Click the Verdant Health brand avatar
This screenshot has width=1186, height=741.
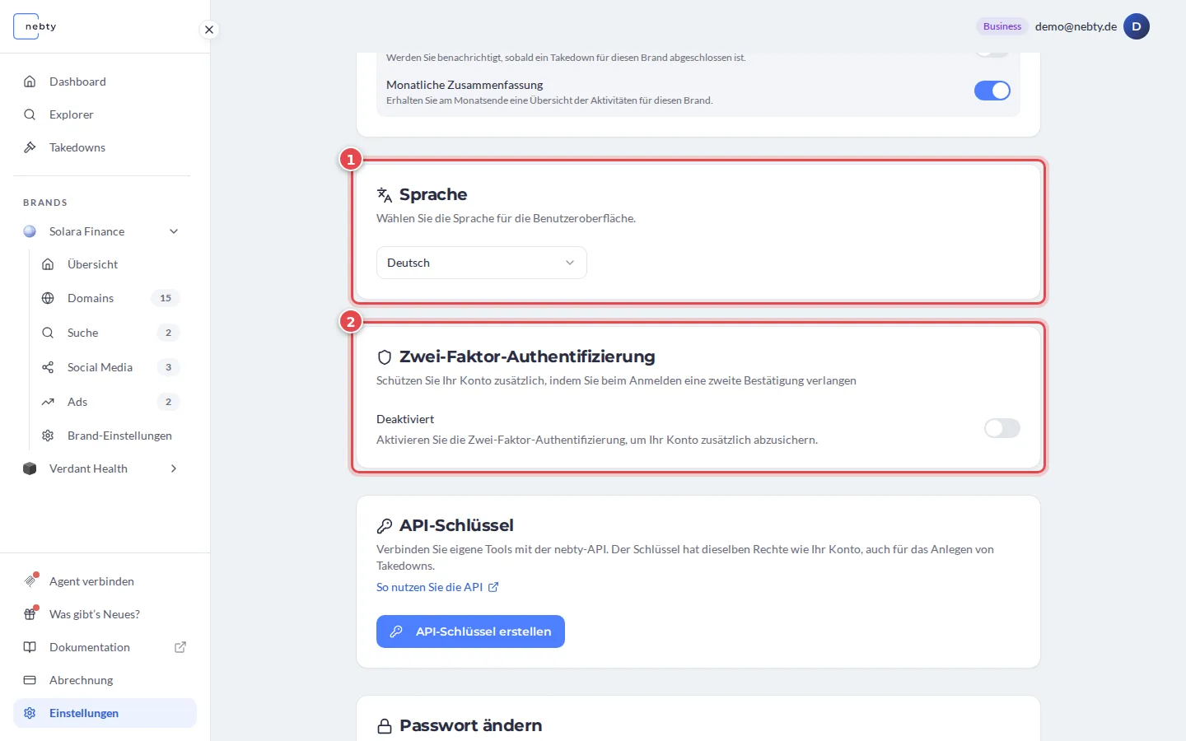click(30, 468)
